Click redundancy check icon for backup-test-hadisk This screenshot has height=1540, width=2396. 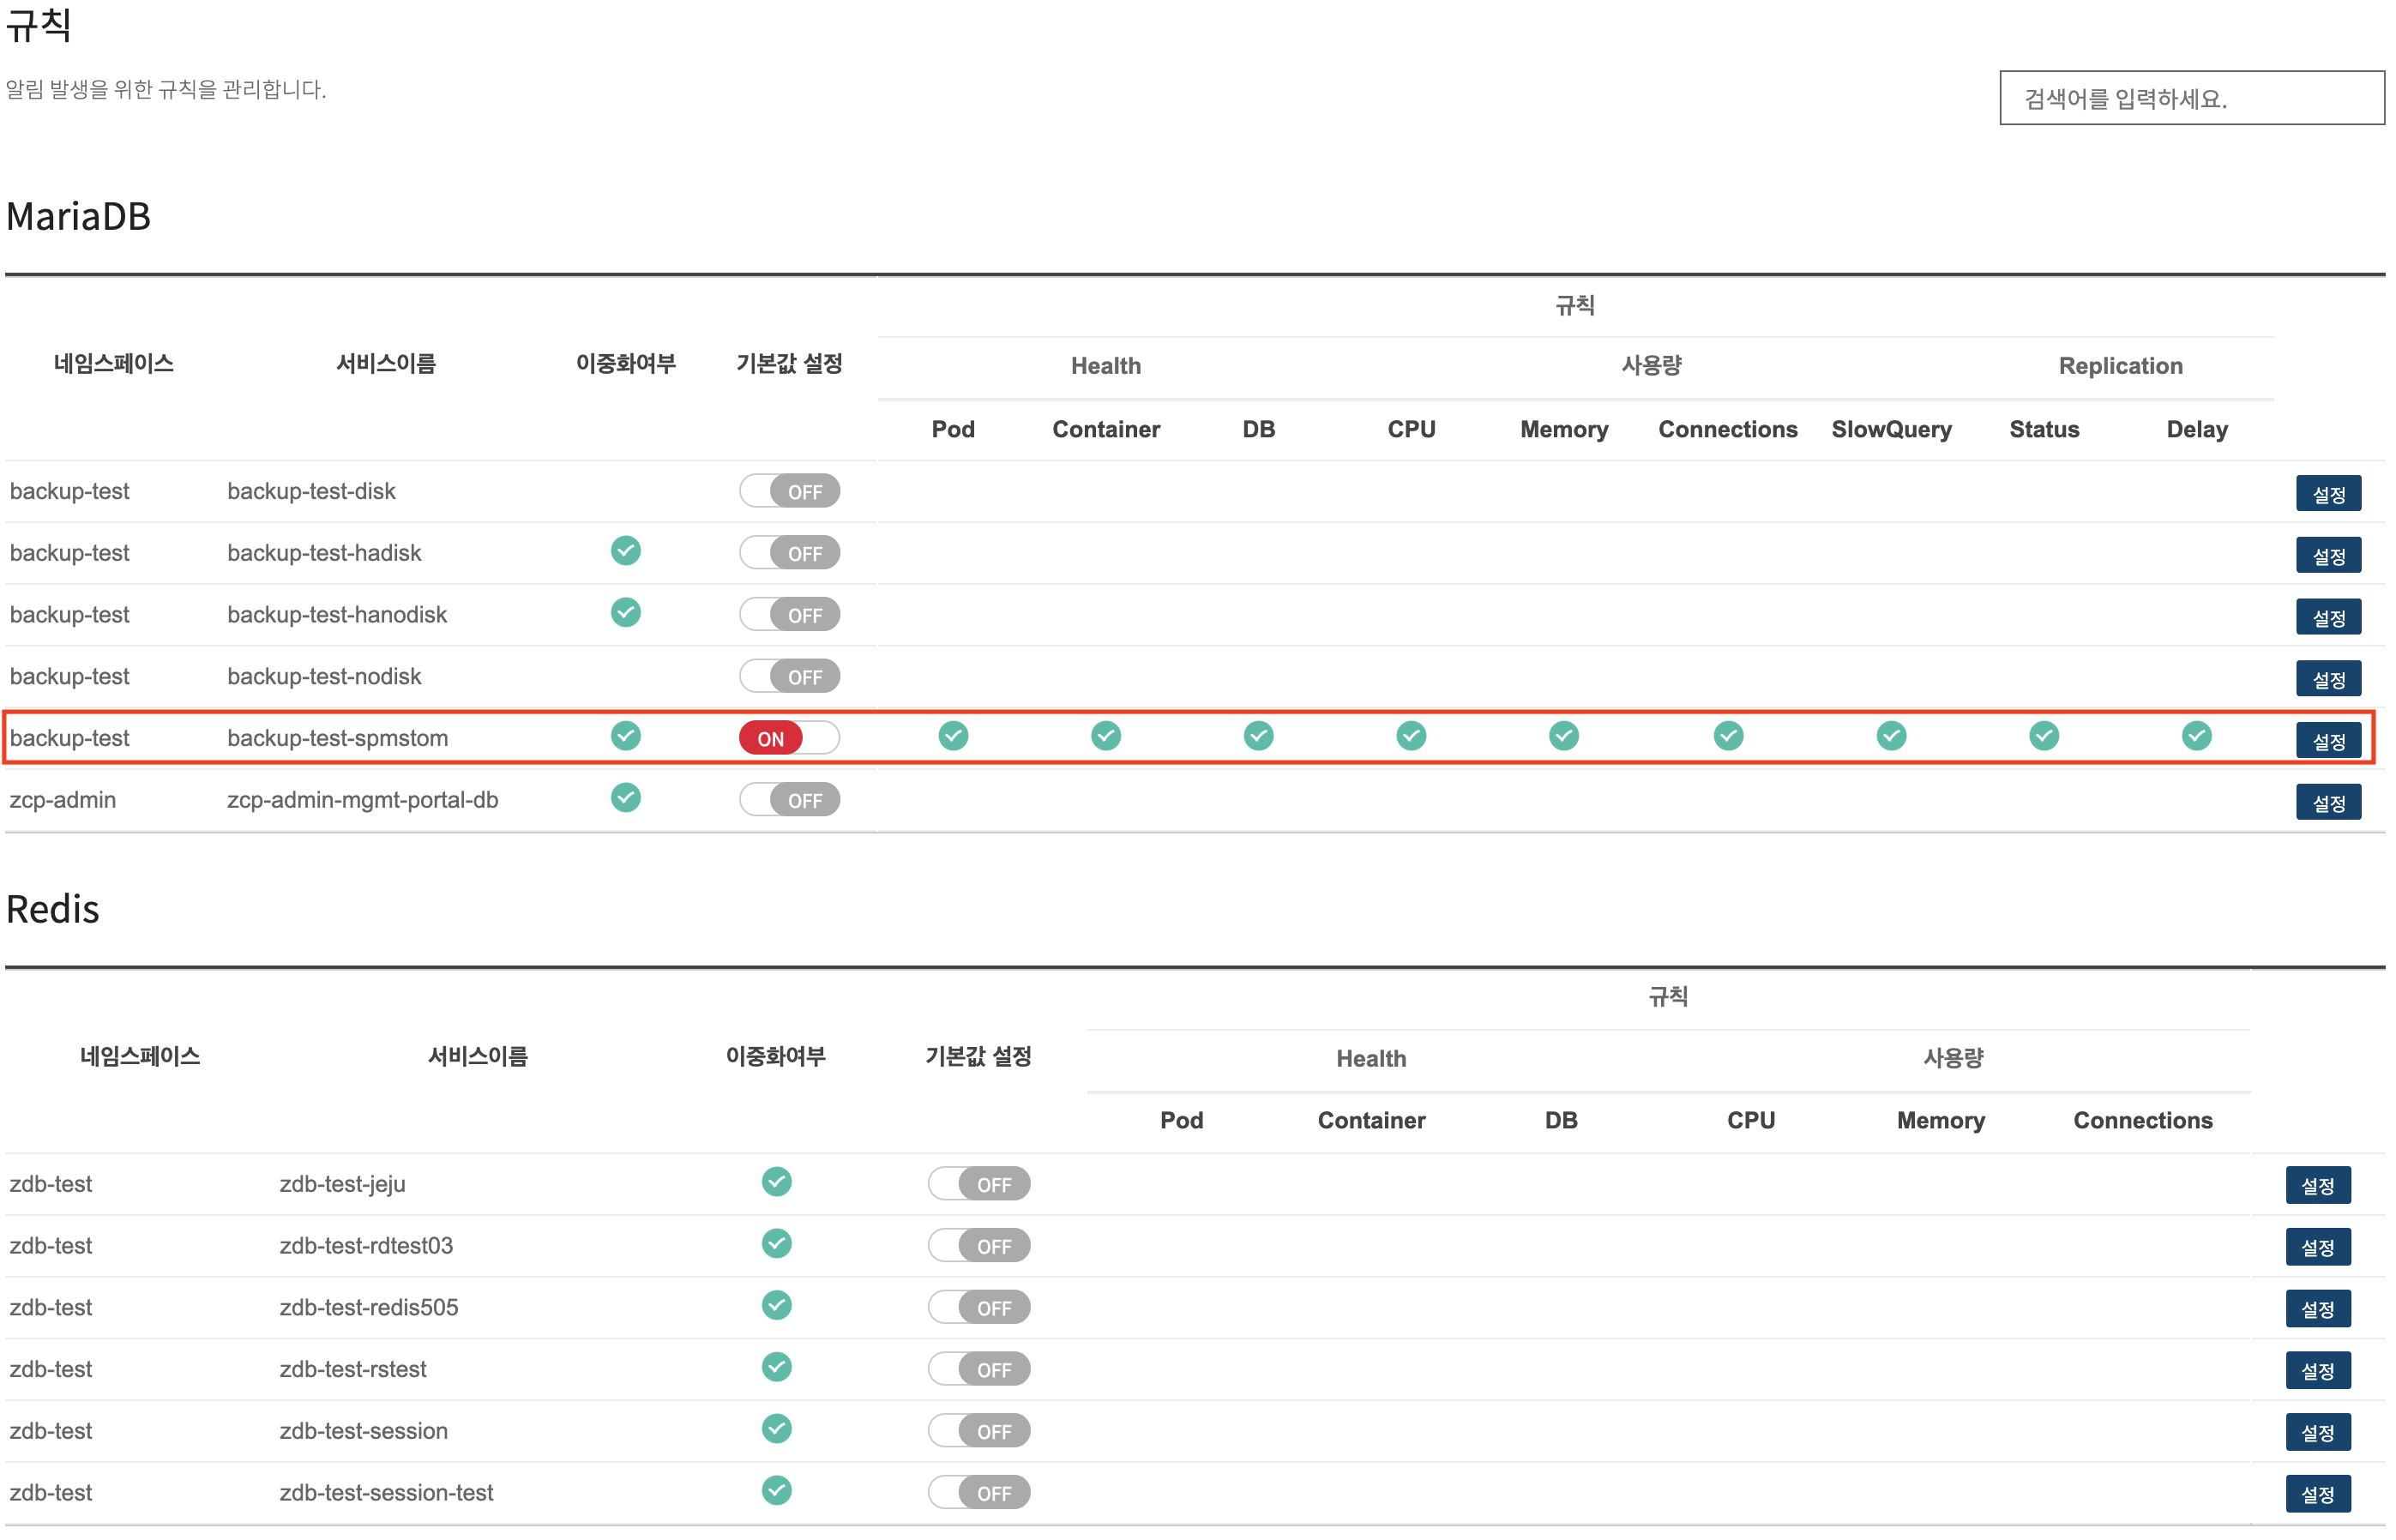click(626, 551)
